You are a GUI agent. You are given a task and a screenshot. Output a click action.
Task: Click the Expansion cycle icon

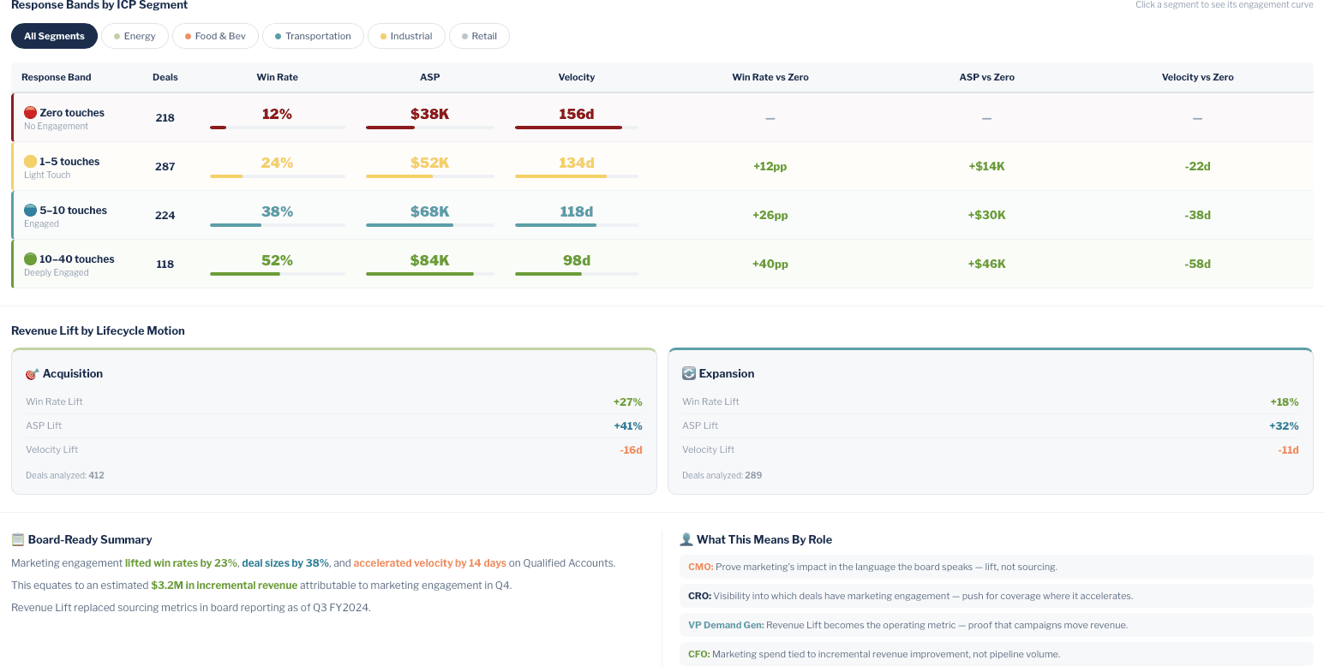[688, 372]
